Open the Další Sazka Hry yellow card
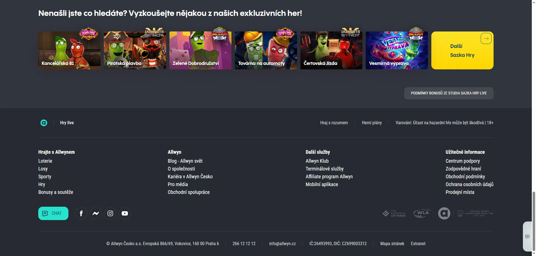Screen dimensions: 536x256 [462, 50]
